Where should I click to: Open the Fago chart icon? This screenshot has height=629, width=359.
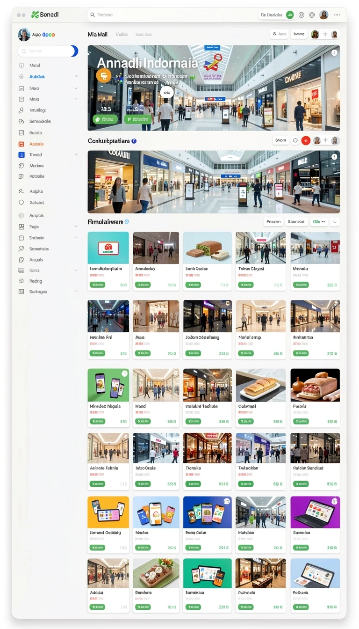click(x=21, y=227)
